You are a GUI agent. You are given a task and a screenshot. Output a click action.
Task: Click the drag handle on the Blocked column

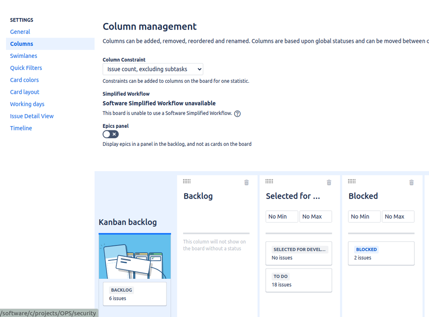point(352,181)
